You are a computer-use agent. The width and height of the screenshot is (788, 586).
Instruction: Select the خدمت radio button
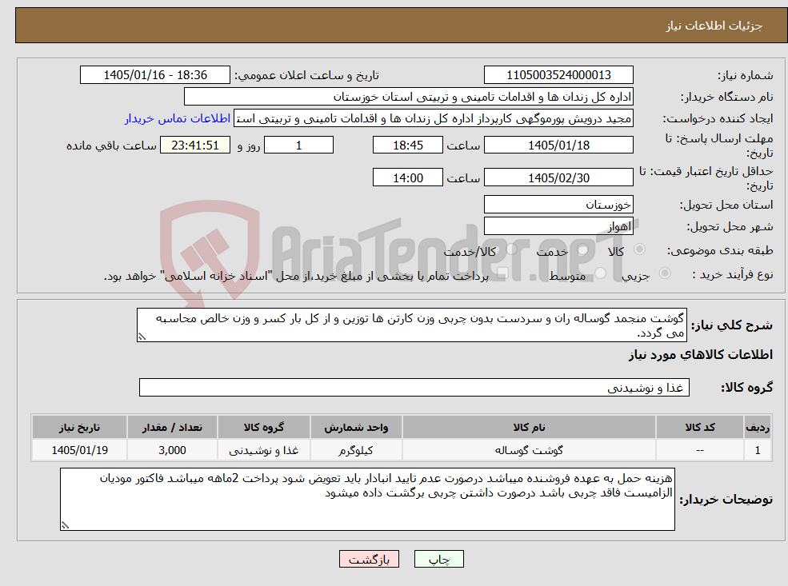[583, 249]
